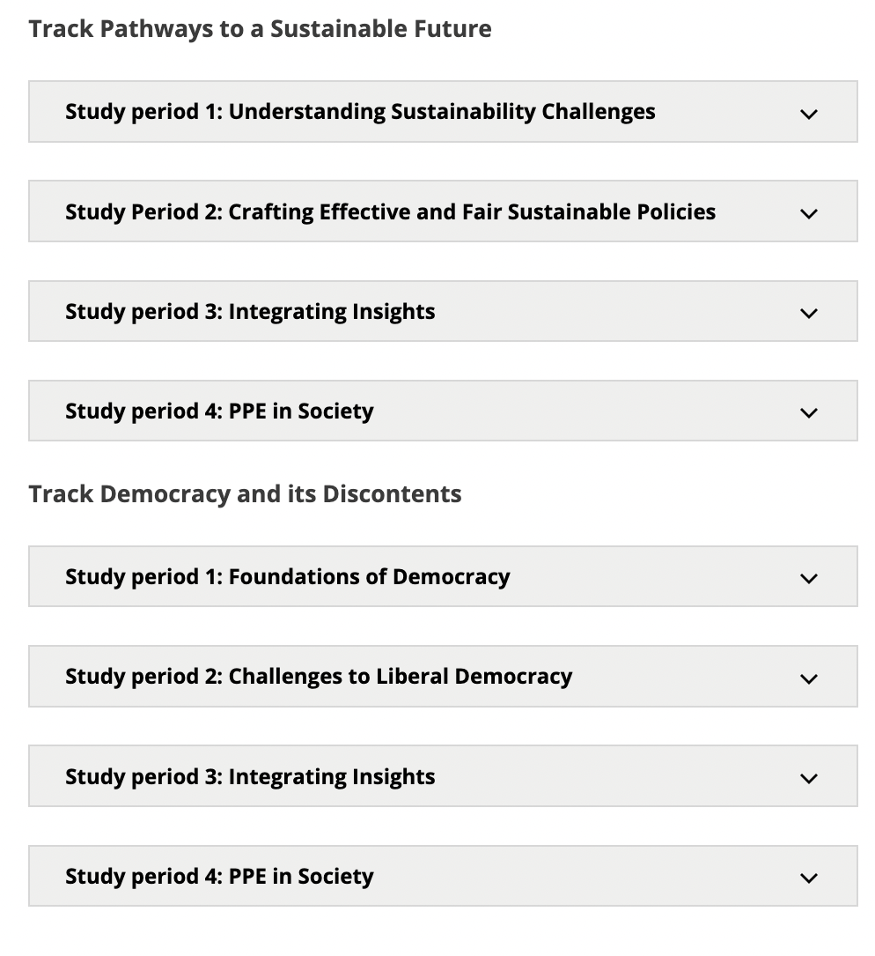The image size is (875, 956).
Task: Toggle the first accordion panel on the page
Action: pos(442,112)
